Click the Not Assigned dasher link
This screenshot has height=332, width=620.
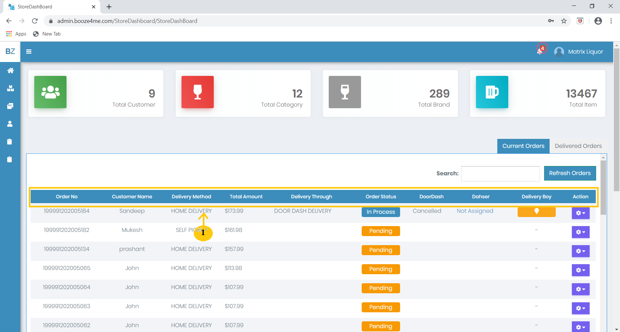(x=475, y=211)
